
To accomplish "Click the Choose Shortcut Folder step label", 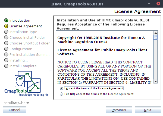I will tap(29, 43).
